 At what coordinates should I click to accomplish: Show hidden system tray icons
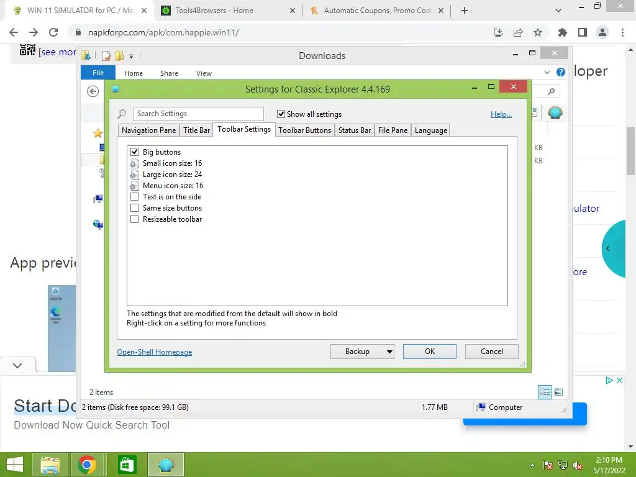click(532, 466)
